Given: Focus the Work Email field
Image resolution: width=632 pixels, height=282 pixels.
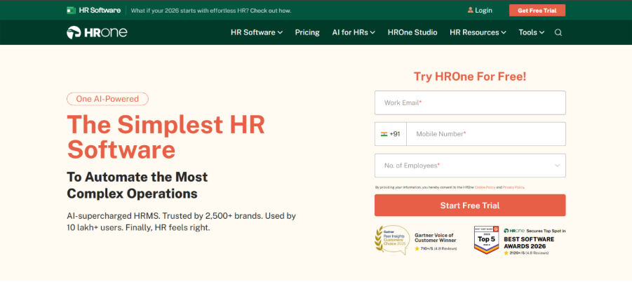Looking at the screenshot, I should (470, 102).
